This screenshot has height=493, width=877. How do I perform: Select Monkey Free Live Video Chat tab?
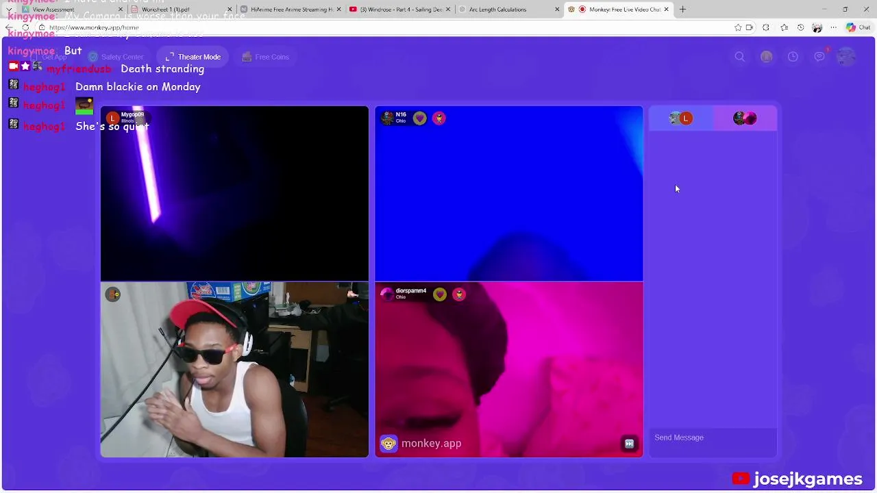click(618, 10)
